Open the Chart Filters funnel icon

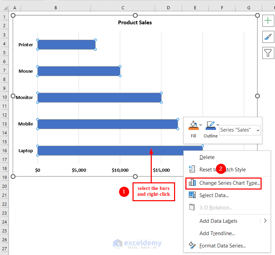tap(268, 53)
